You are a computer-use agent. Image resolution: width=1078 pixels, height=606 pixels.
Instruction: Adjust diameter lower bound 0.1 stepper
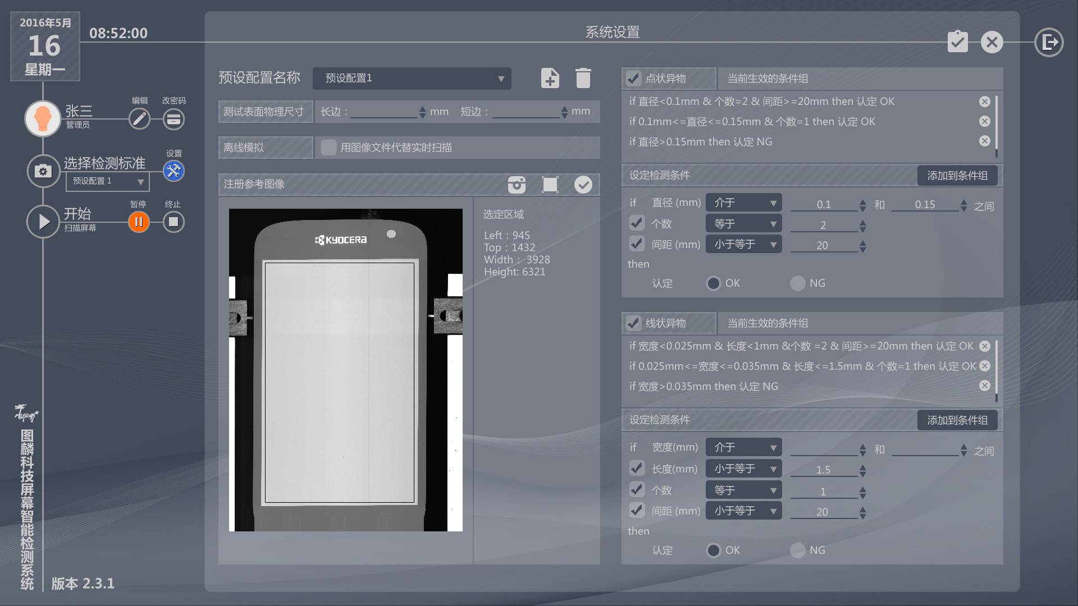(x=862, y=205)
